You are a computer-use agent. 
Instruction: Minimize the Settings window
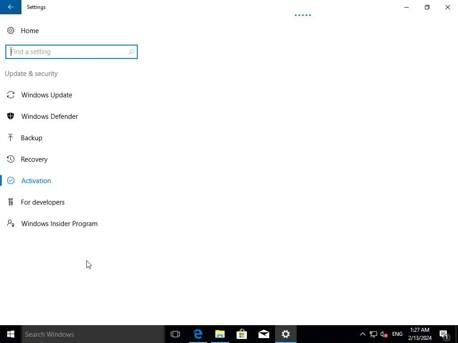[x=407, y=7]
